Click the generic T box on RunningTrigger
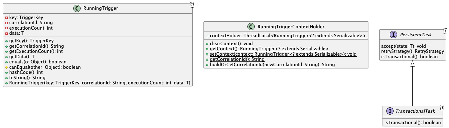Screen dimensions: 449x128 tap(191, 4)
